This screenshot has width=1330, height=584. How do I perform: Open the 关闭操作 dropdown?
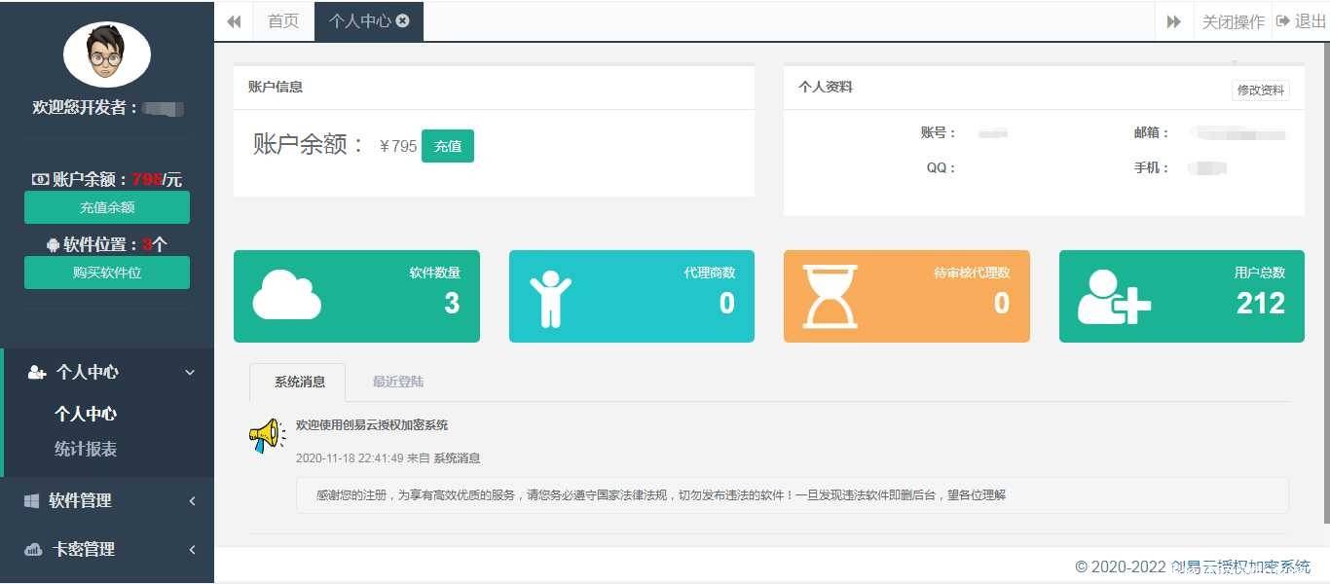(1233, 21)
